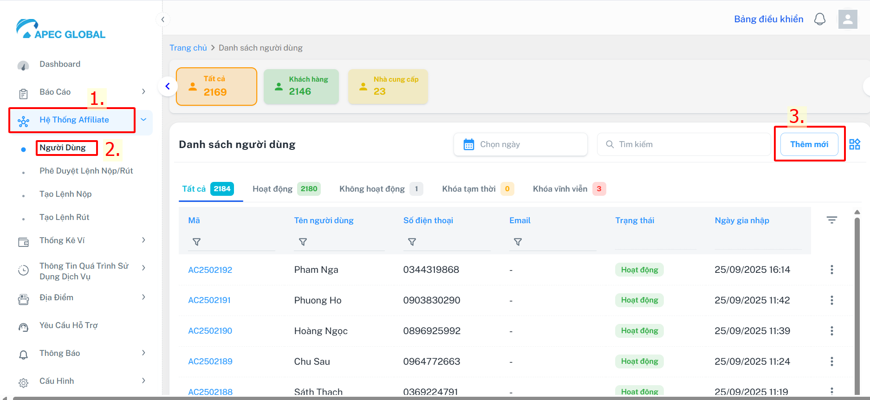The width and height of the screenshot is (870, 400).
Task: Open the user avatar profile icon
Action: 847,19
